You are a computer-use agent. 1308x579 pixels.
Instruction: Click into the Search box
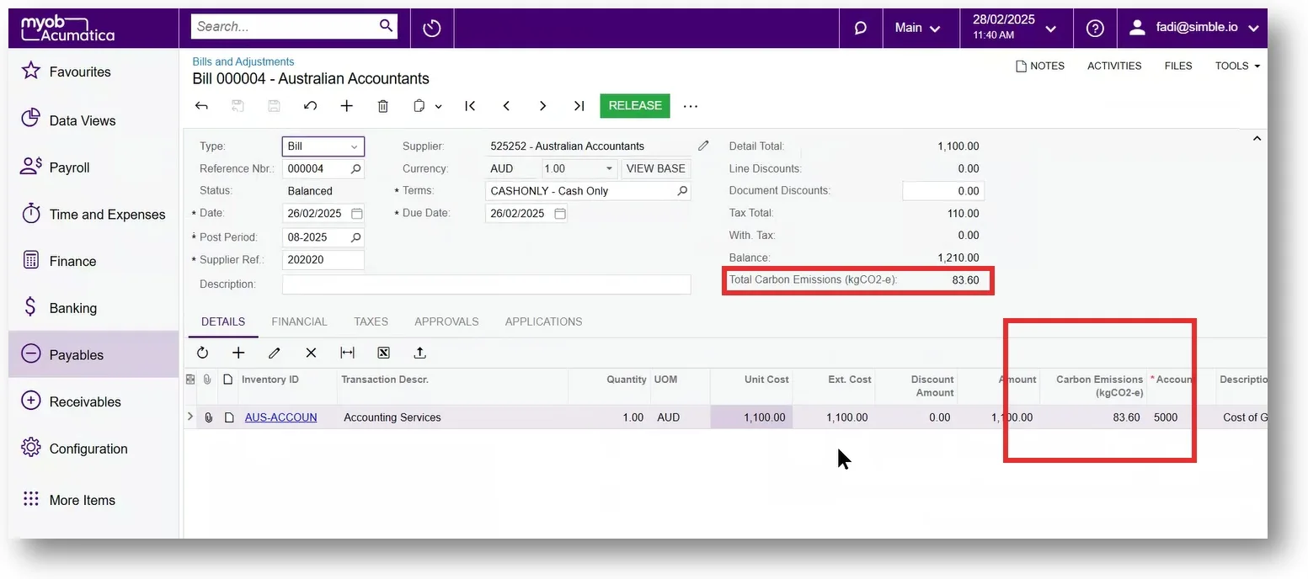click(x=285, y=26)
